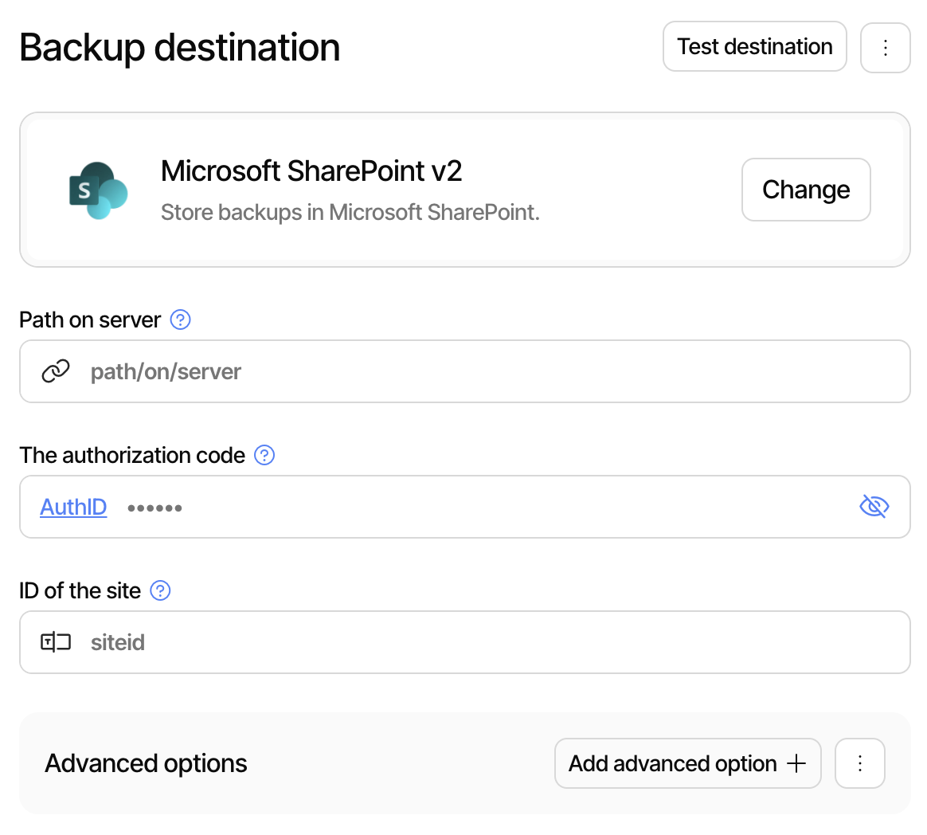Click the Test destination button
The height and width of the screenshot is (835, 927).
tap(754, 46)
